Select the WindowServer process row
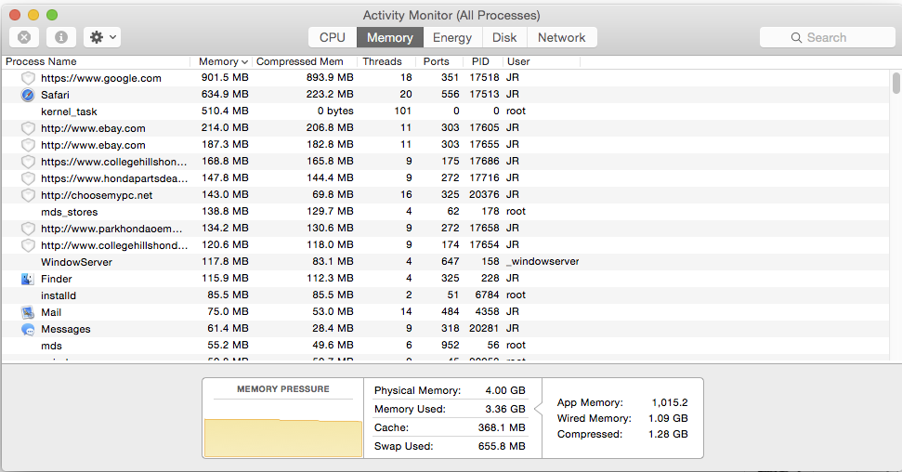This screenshot has height=472, width=902. point(446,261)
